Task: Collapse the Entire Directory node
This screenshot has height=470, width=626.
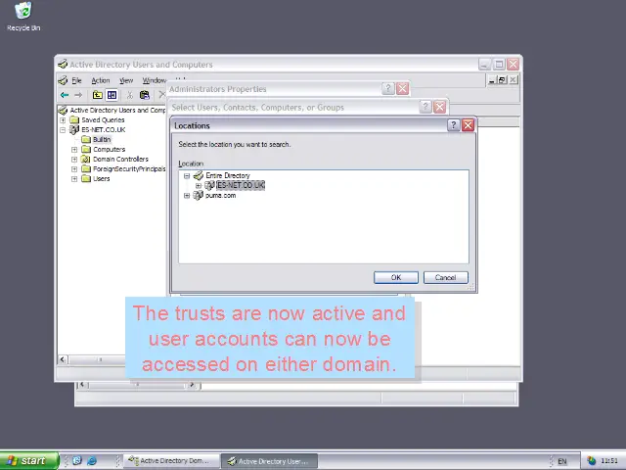Action: [187, 176]
